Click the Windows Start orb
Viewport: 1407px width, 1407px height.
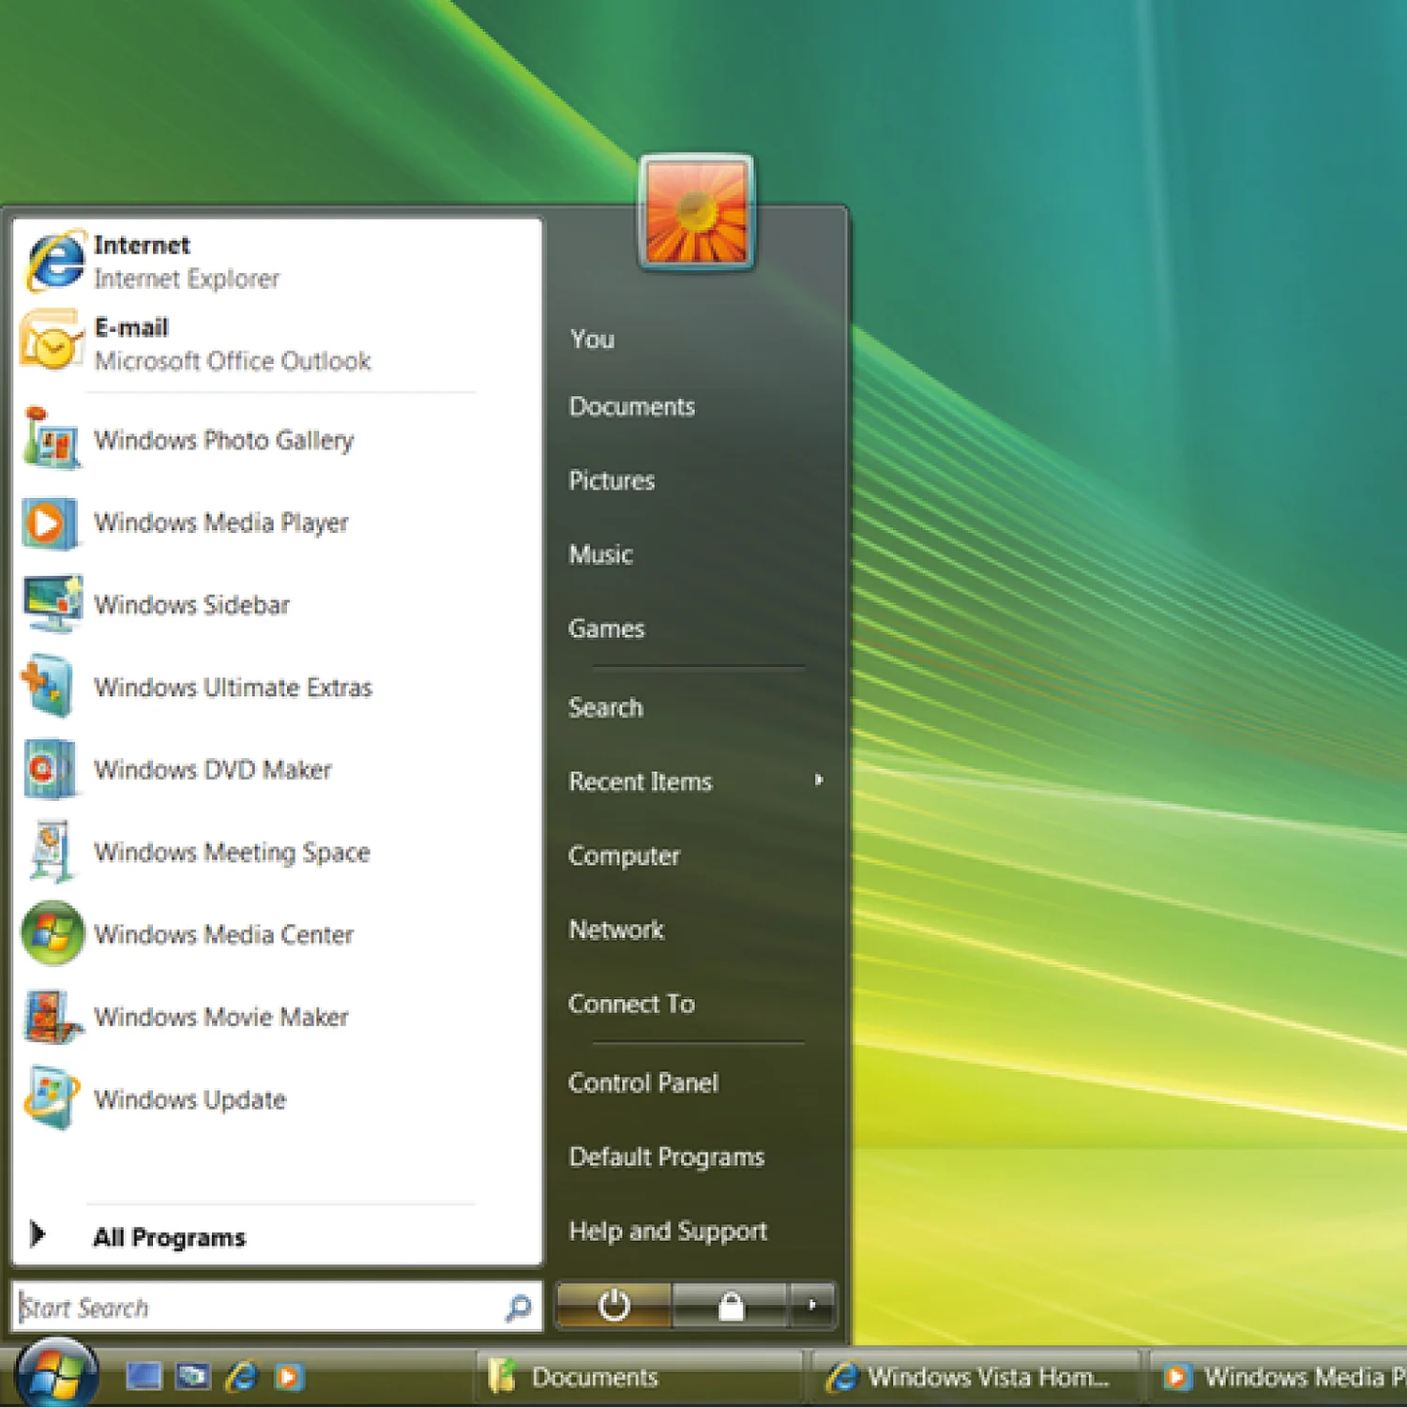[56, 1374]
